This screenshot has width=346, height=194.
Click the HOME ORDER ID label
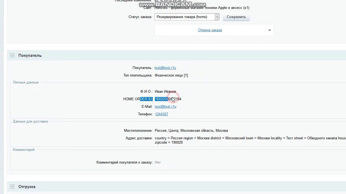(x=138, y=99)
